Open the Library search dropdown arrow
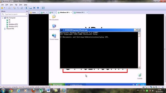Viewport: 166px width, 93px height. [26, 14]
